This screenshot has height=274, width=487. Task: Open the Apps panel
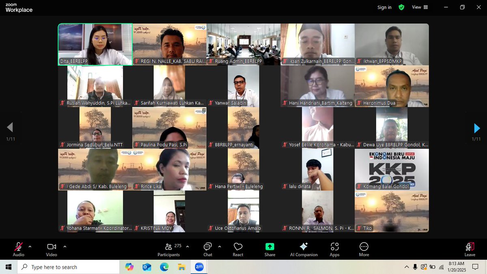point(334,249)
